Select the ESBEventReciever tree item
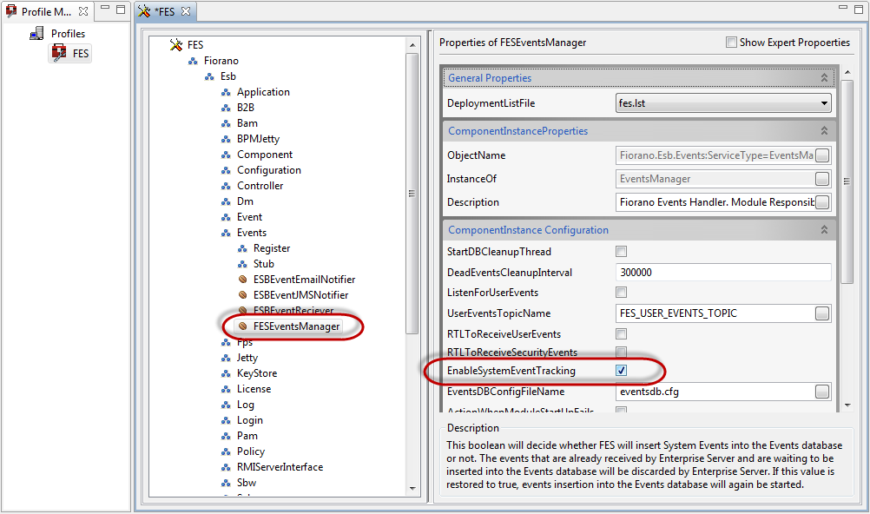Viewport: 870px width, 514px height. coord(293,310)
